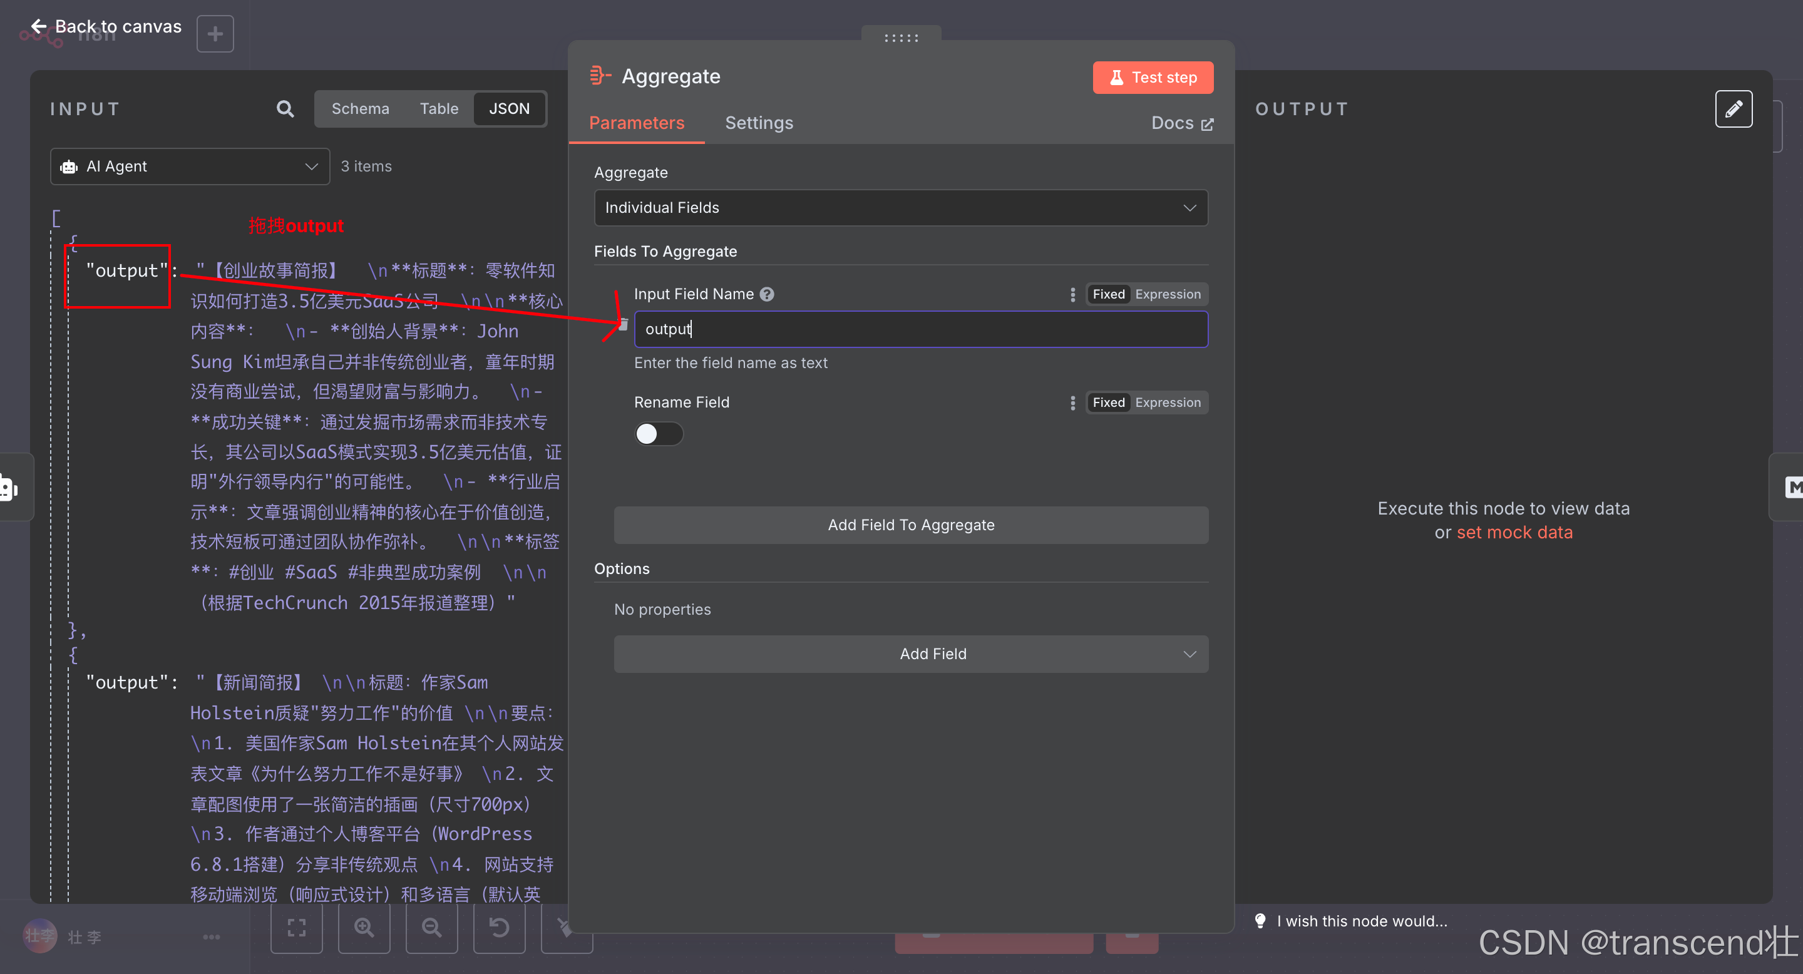Click previous node robot icon on left edge

[x=8, y=488]
